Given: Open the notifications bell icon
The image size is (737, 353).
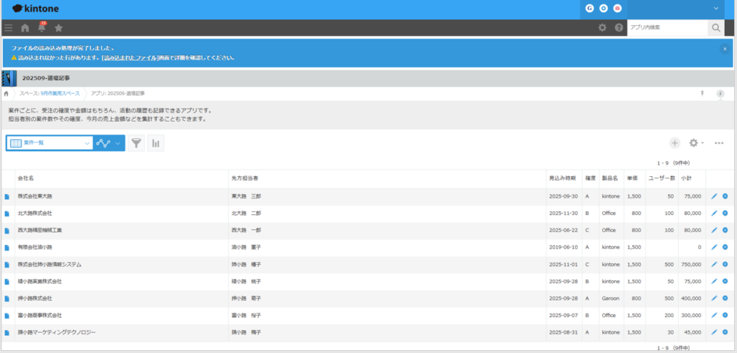Looking at the screenshot, I should coord(42,28).
